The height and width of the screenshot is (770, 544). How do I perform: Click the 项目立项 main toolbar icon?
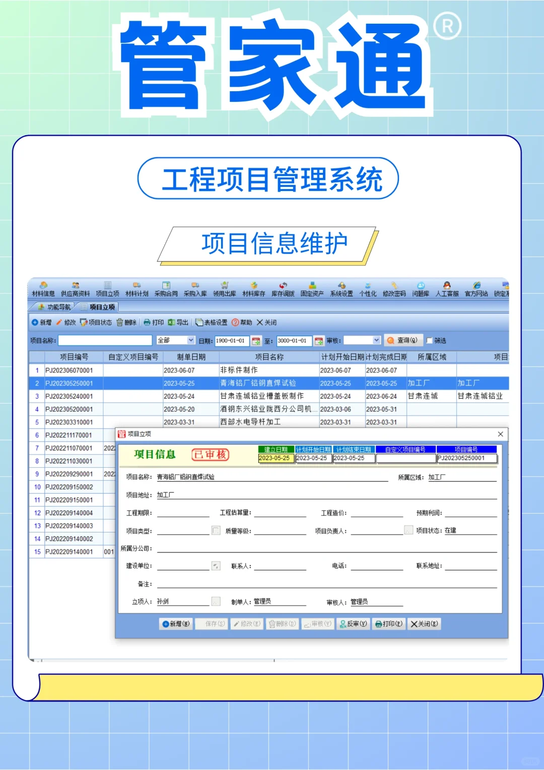107,289
